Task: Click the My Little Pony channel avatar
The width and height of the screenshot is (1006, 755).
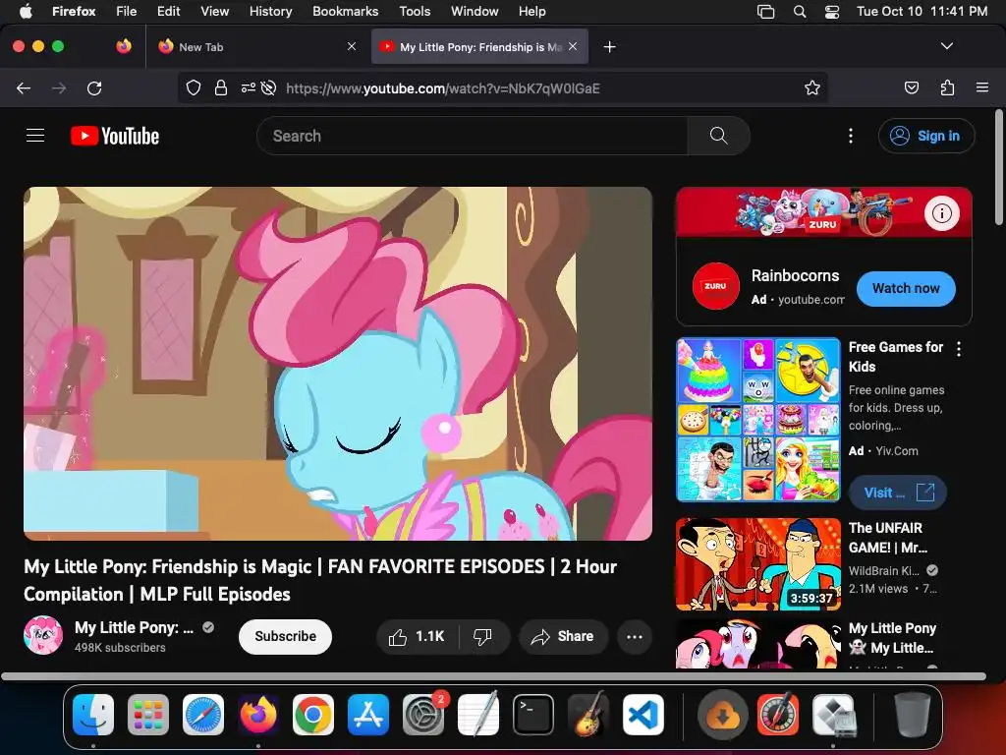Action: [x=43, y=636]
